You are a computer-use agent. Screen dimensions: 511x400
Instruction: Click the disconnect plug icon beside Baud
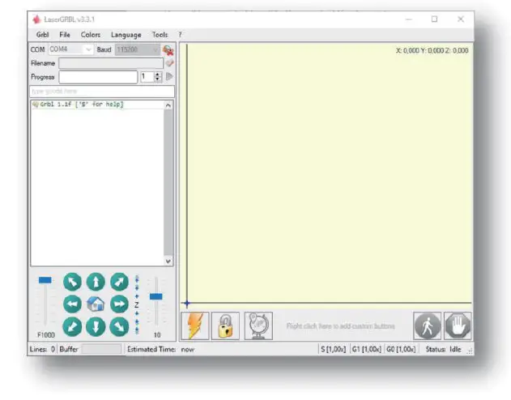click(x=168, y=50)
